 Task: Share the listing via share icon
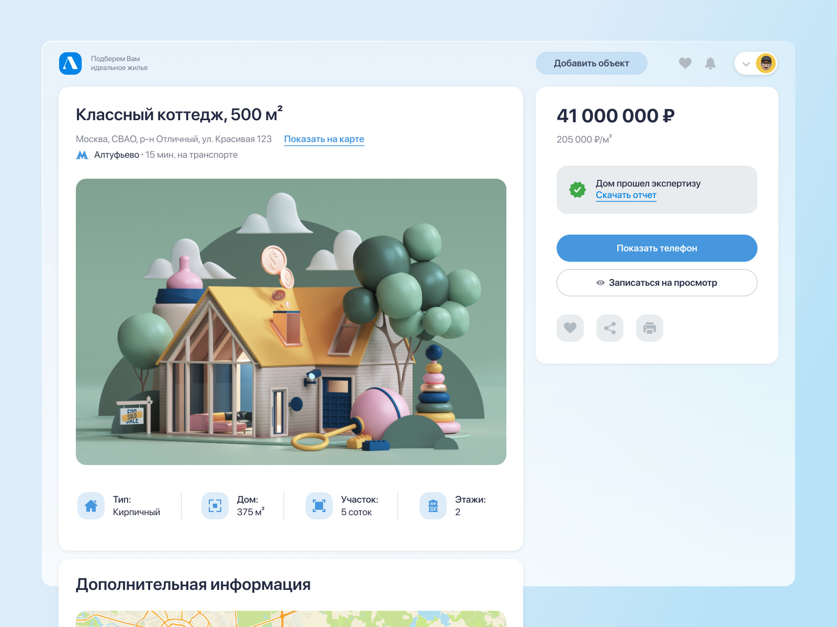[x=610, y=328]
